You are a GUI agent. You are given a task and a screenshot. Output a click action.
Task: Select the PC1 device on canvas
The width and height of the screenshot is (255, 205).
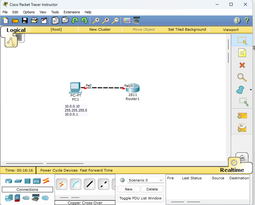pos(75,88)
